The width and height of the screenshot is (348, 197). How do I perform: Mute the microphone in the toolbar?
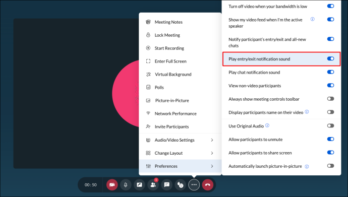click(126, 184)
